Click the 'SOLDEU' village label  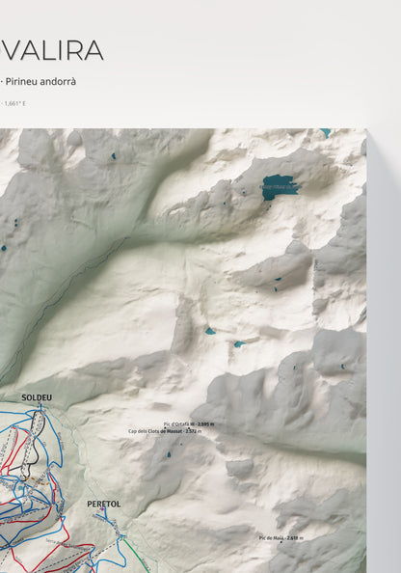point(37,397)
